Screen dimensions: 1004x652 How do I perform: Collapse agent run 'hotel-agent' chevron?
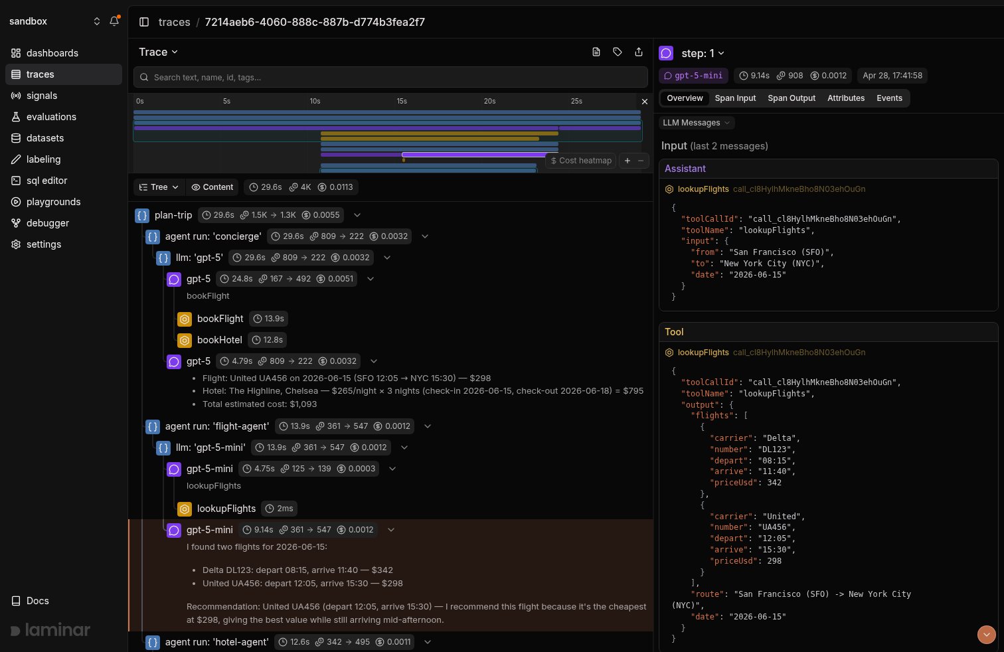[x=428, y=642]
